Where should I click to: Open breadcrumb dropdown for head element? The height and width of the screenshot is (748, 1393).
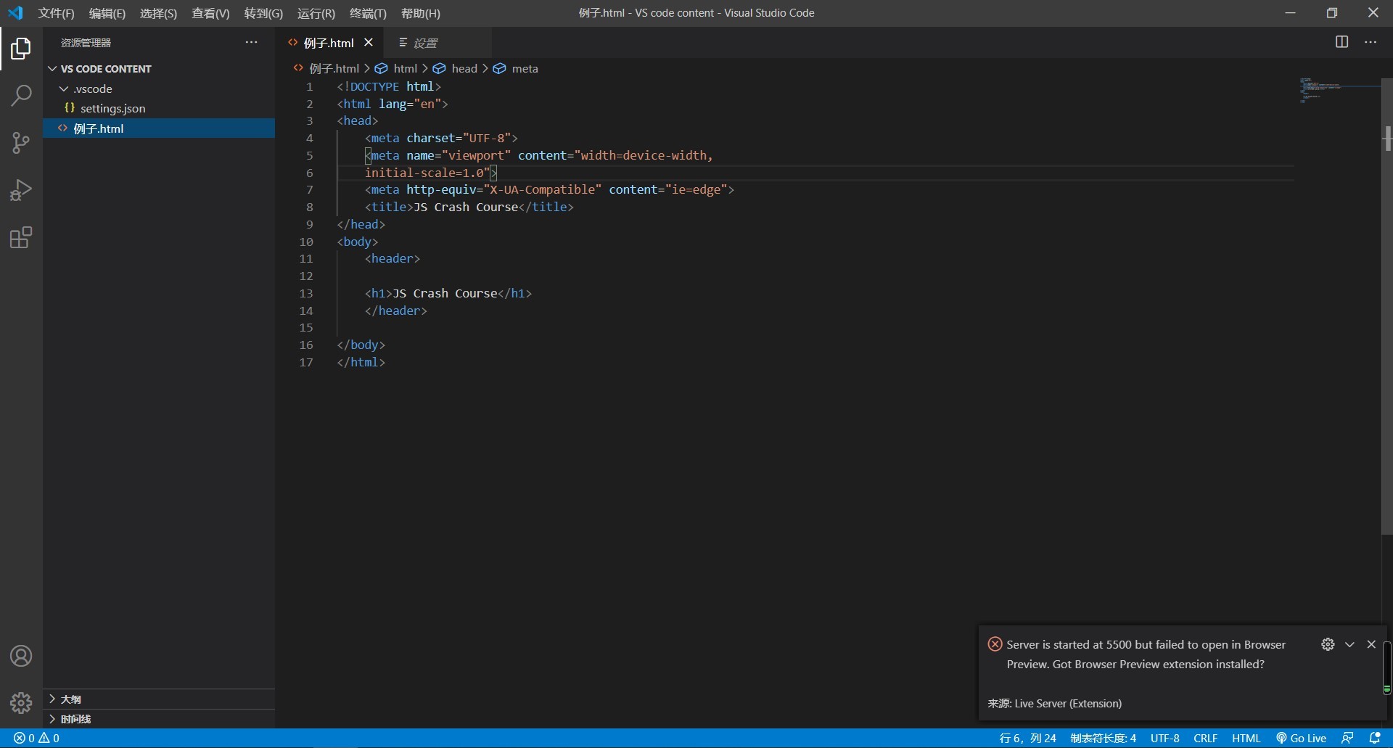click(456, 68)
